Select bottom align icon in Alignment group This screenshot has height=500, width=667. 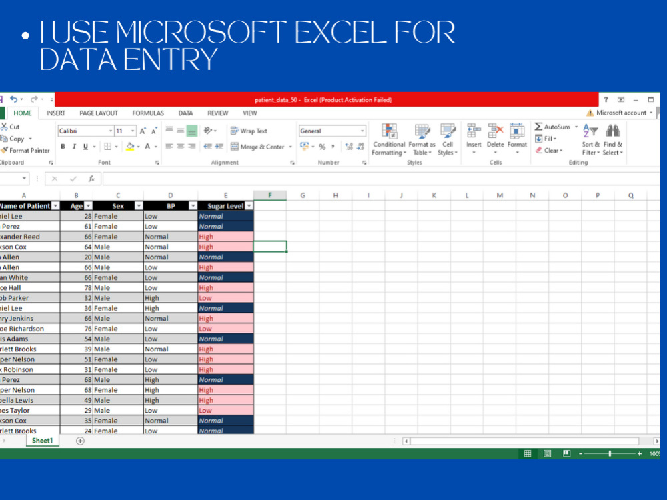[192, 131]
